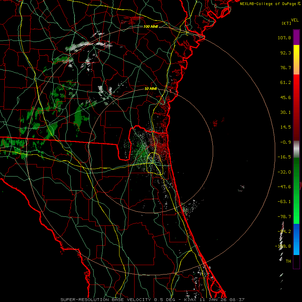
Task: Click the NEXLAB-College of DuPage label
Action: point(270,4)
